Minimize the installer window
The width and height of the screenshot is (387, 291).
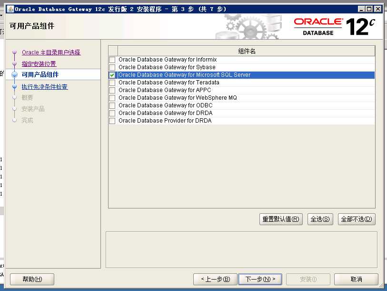[361, 9]
